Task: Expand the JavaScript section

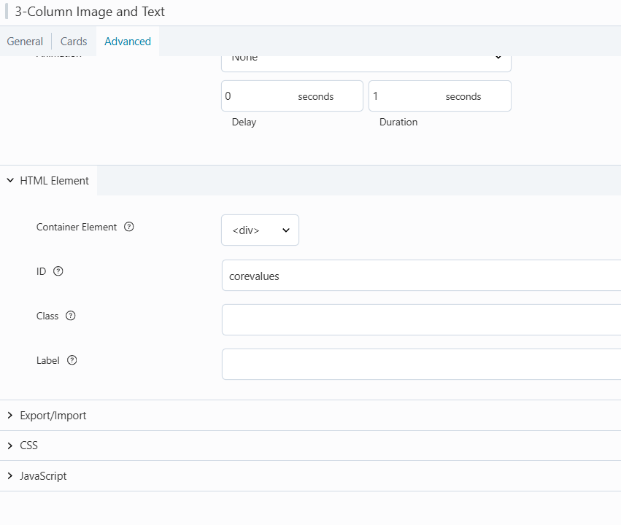Action: click(x=43, y=476)
